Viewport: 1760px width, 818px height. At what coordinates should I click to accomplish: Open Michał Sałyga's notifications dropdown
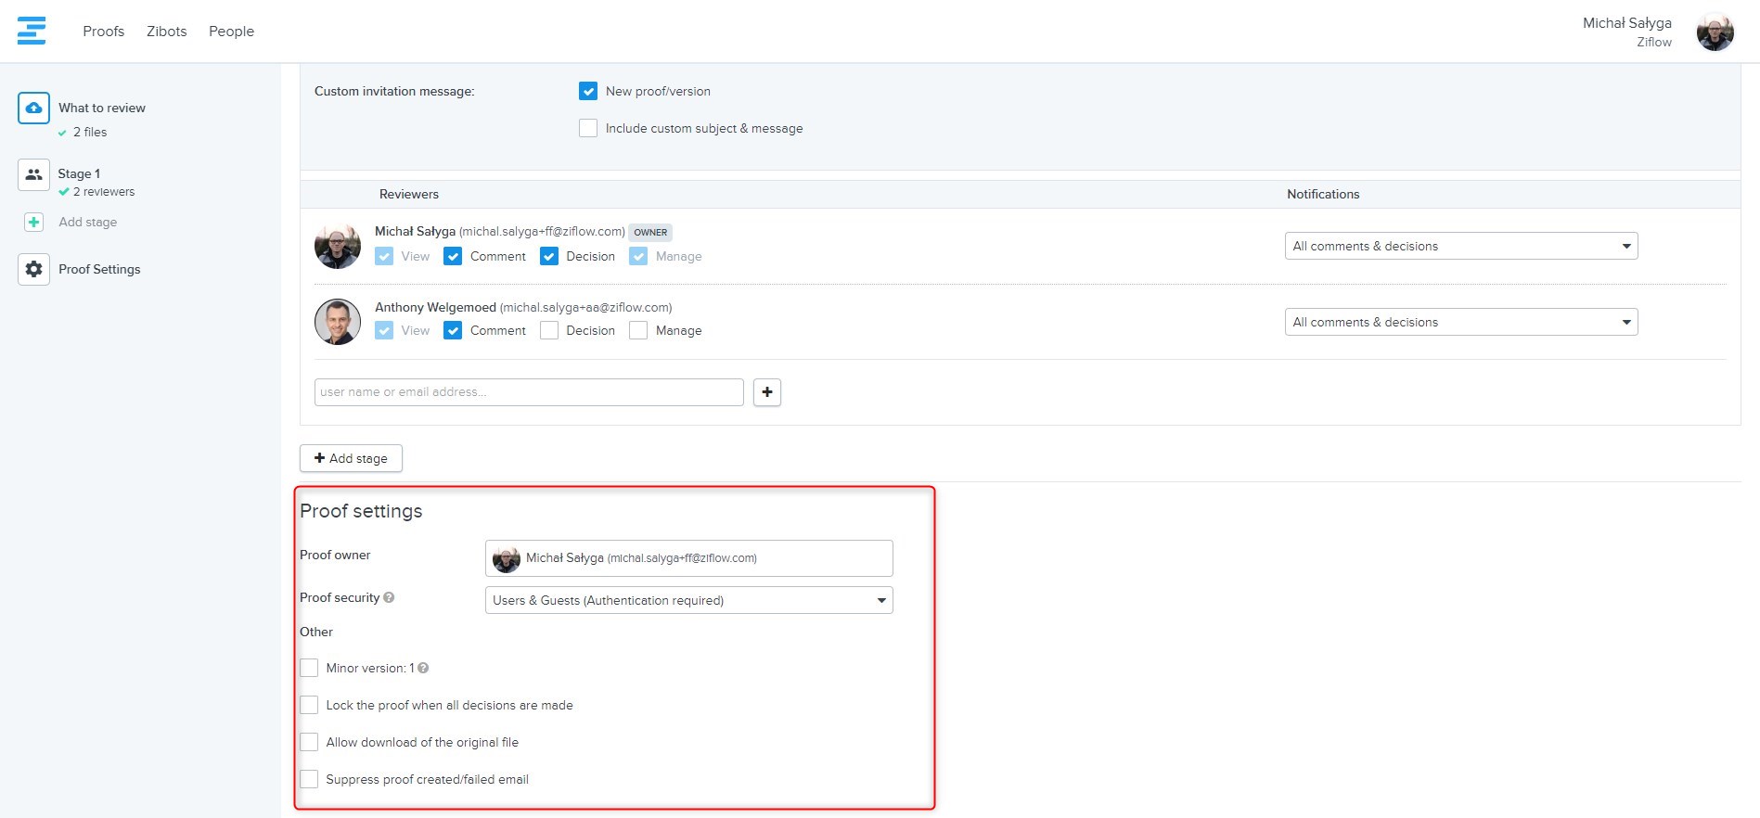pyautogui.click(x=1460, y=246)
